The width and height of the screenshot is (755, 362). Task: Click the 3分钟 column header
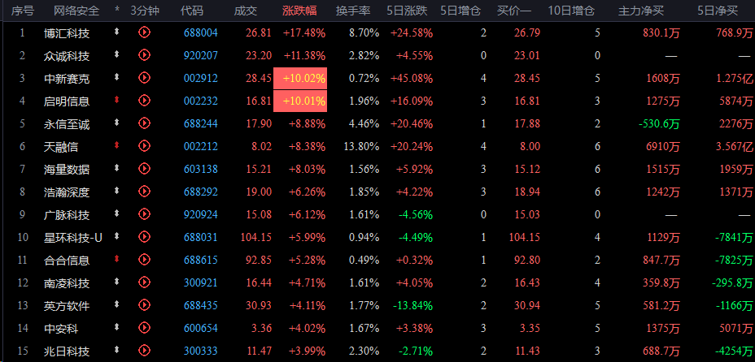(x=145, y=11)
